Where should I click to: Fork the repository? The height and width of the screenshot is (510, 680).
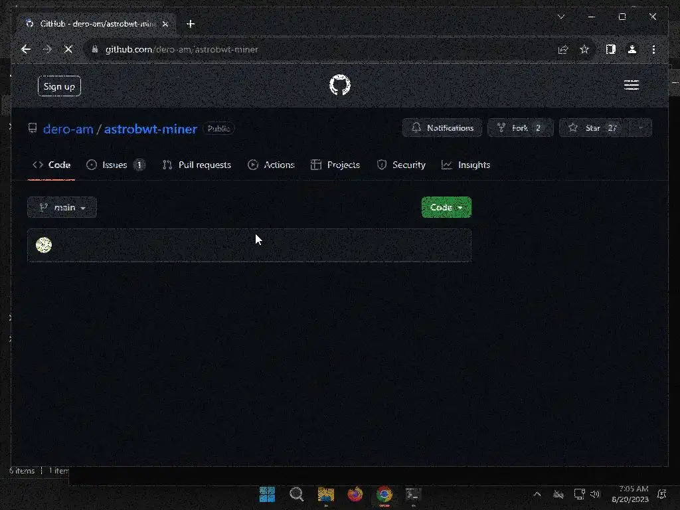point(521,128)
